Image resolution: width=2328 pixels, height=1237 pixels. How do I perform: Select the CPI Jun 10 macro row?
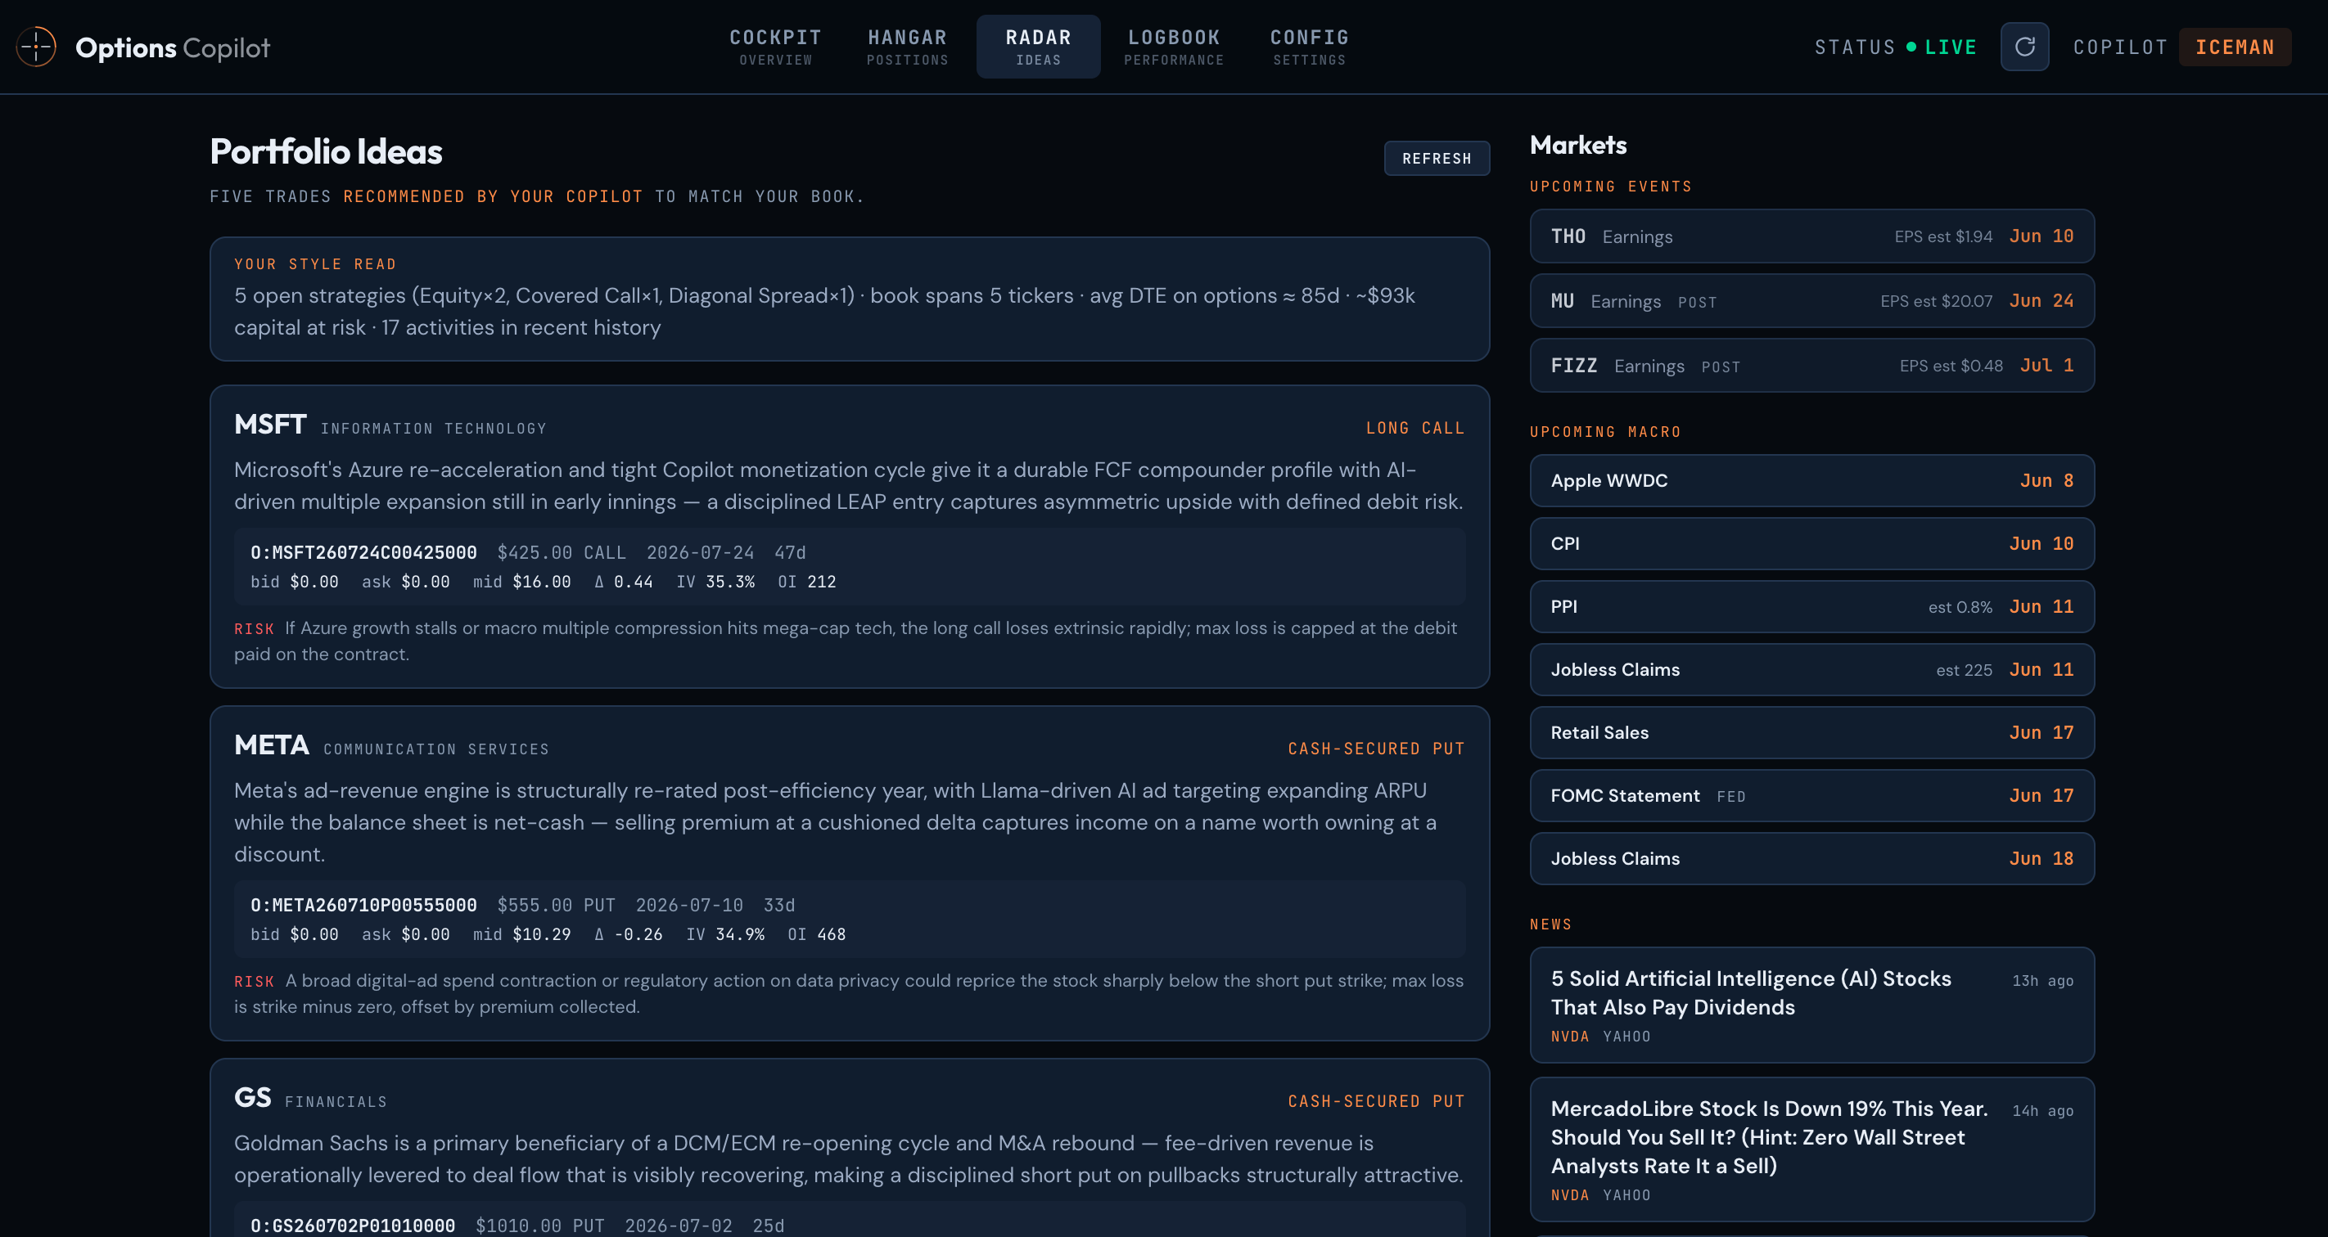pyautogui.click(x=1811, y=543)
